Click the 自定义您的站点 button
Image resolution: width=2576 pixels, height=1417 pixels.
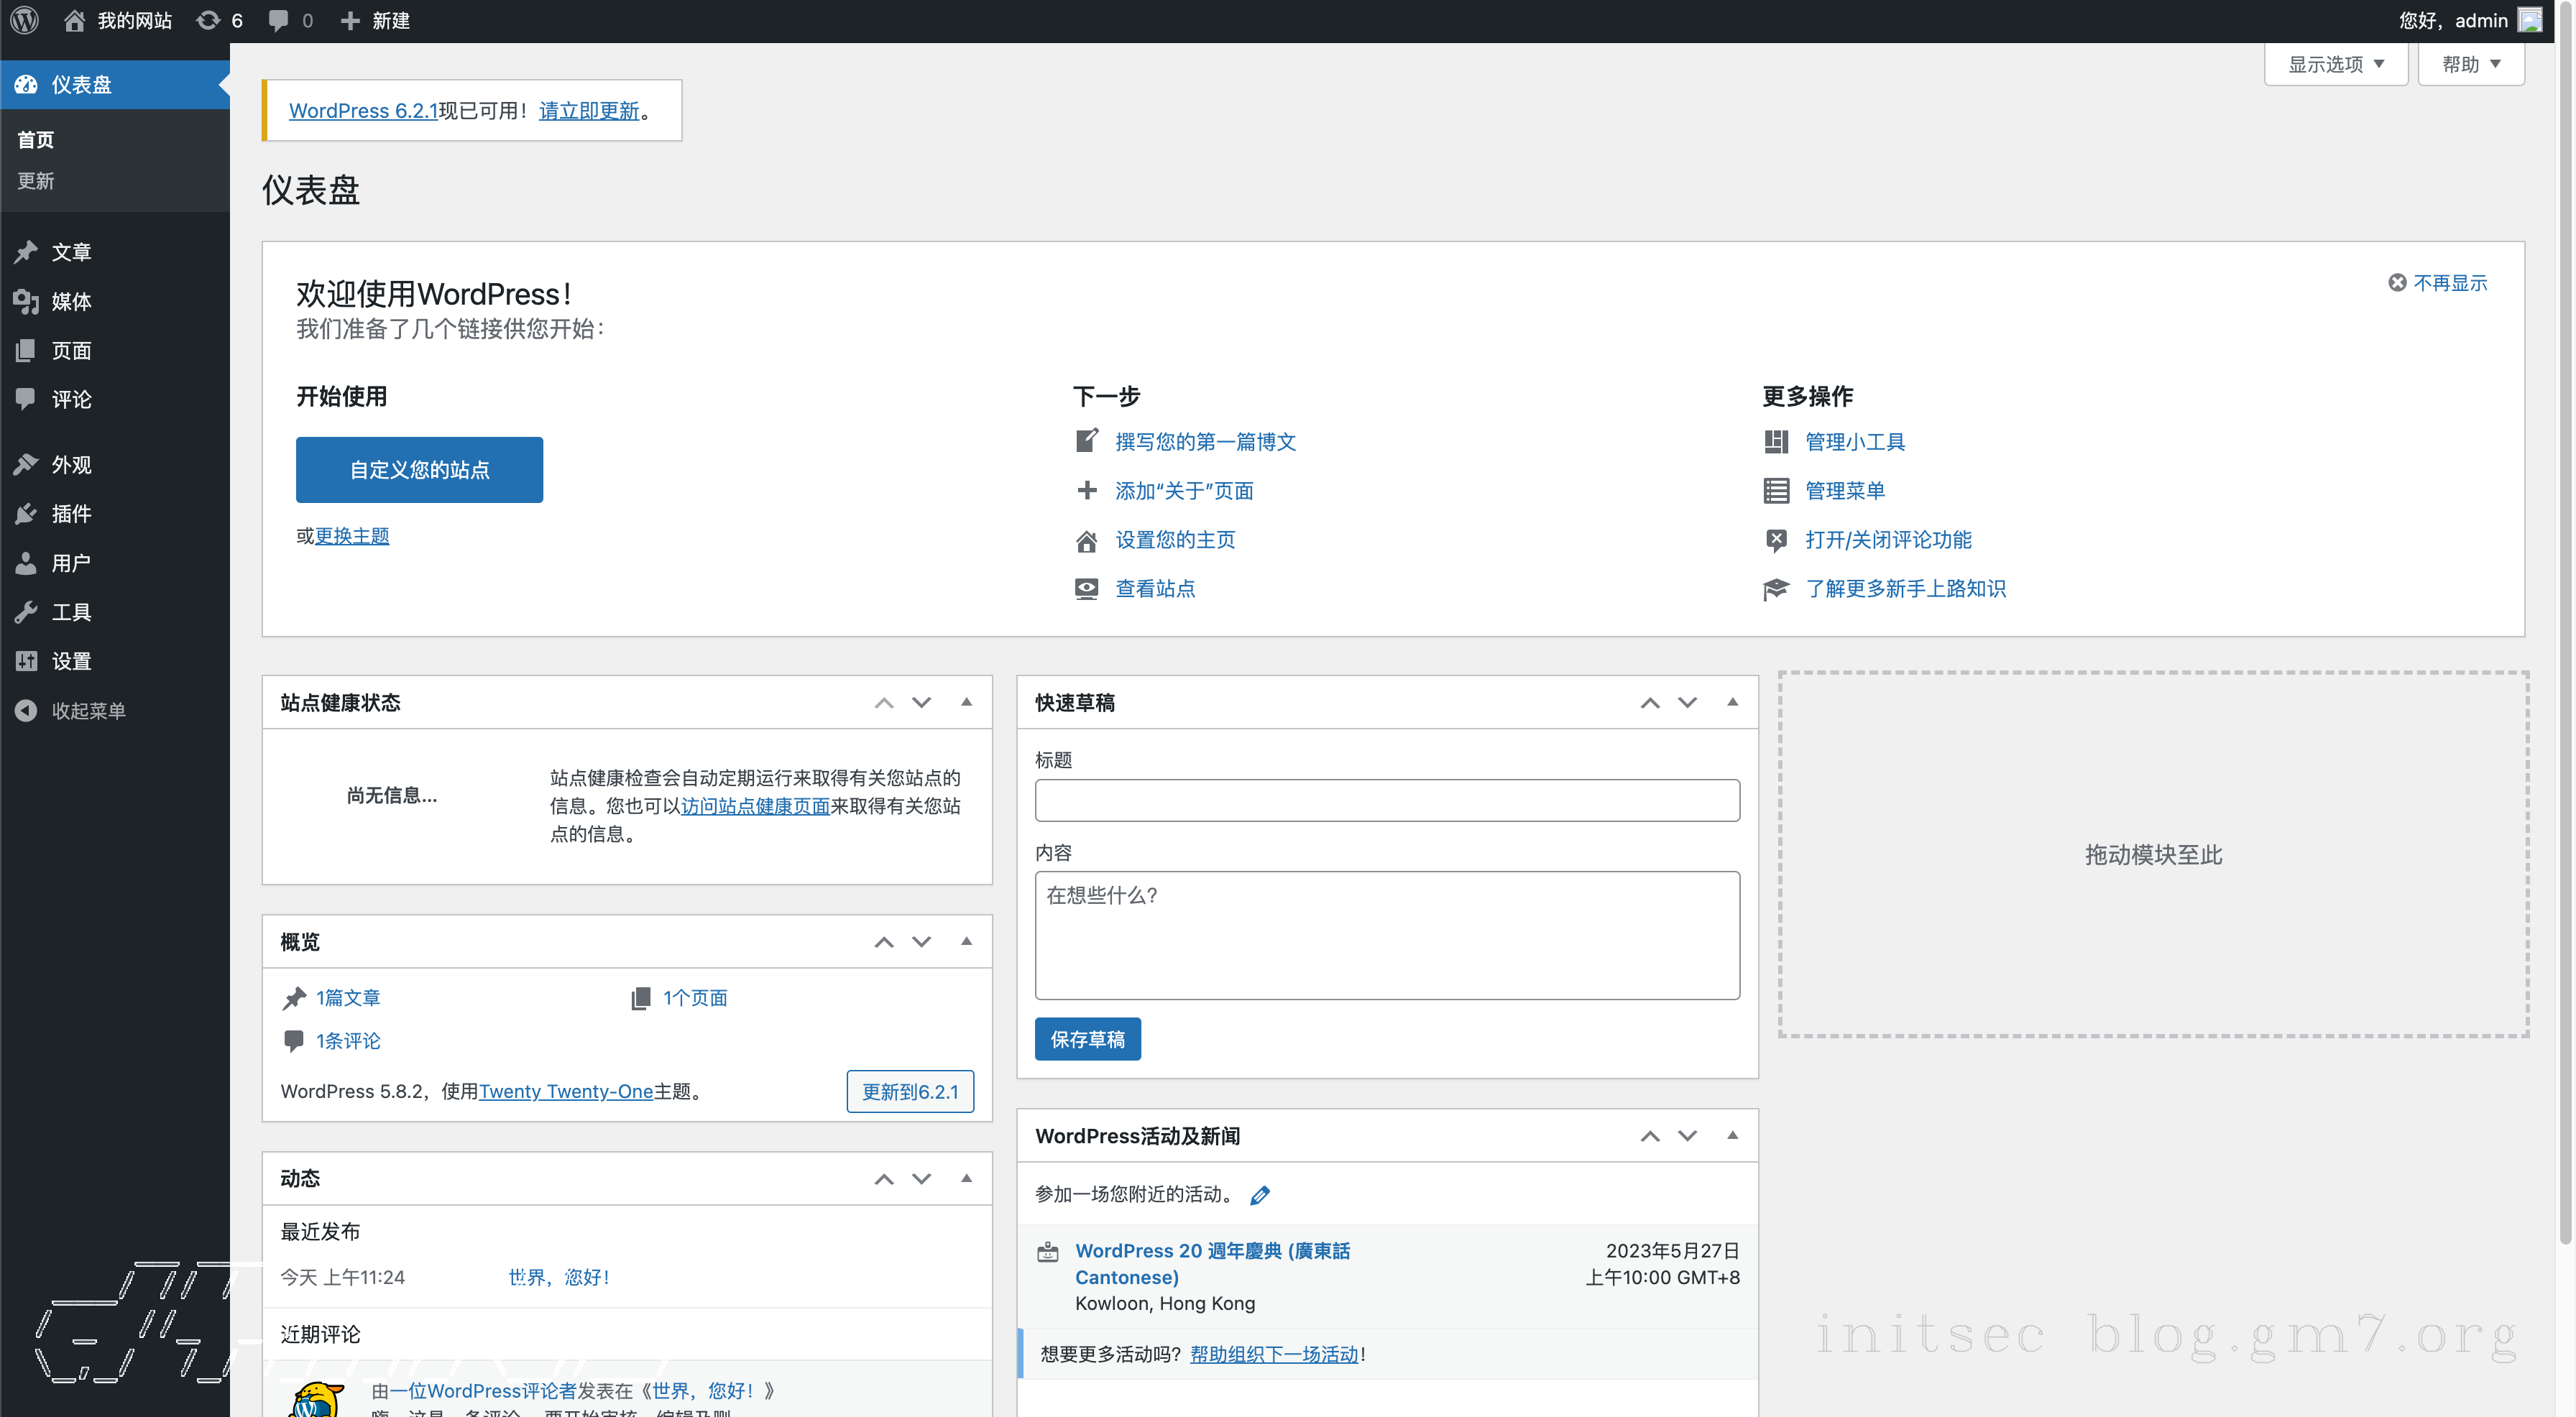click(x=419, y=469)
